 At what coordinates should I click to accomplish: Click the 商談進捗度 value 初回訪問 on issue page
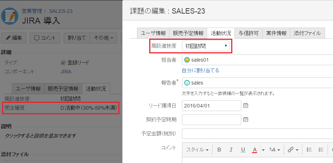tap(70, 99)
